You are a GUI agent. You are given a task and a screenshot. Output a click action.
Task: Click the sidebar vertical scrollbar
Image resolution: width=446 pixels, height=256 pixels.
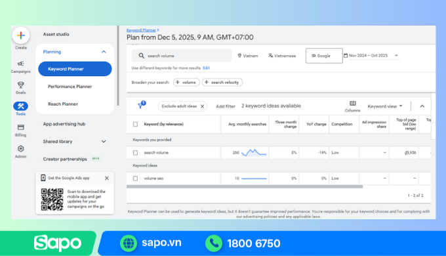(x=118, y=66)
